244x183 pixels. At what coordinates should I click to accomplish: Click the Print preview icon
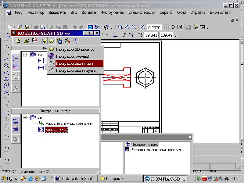(43, 27)
